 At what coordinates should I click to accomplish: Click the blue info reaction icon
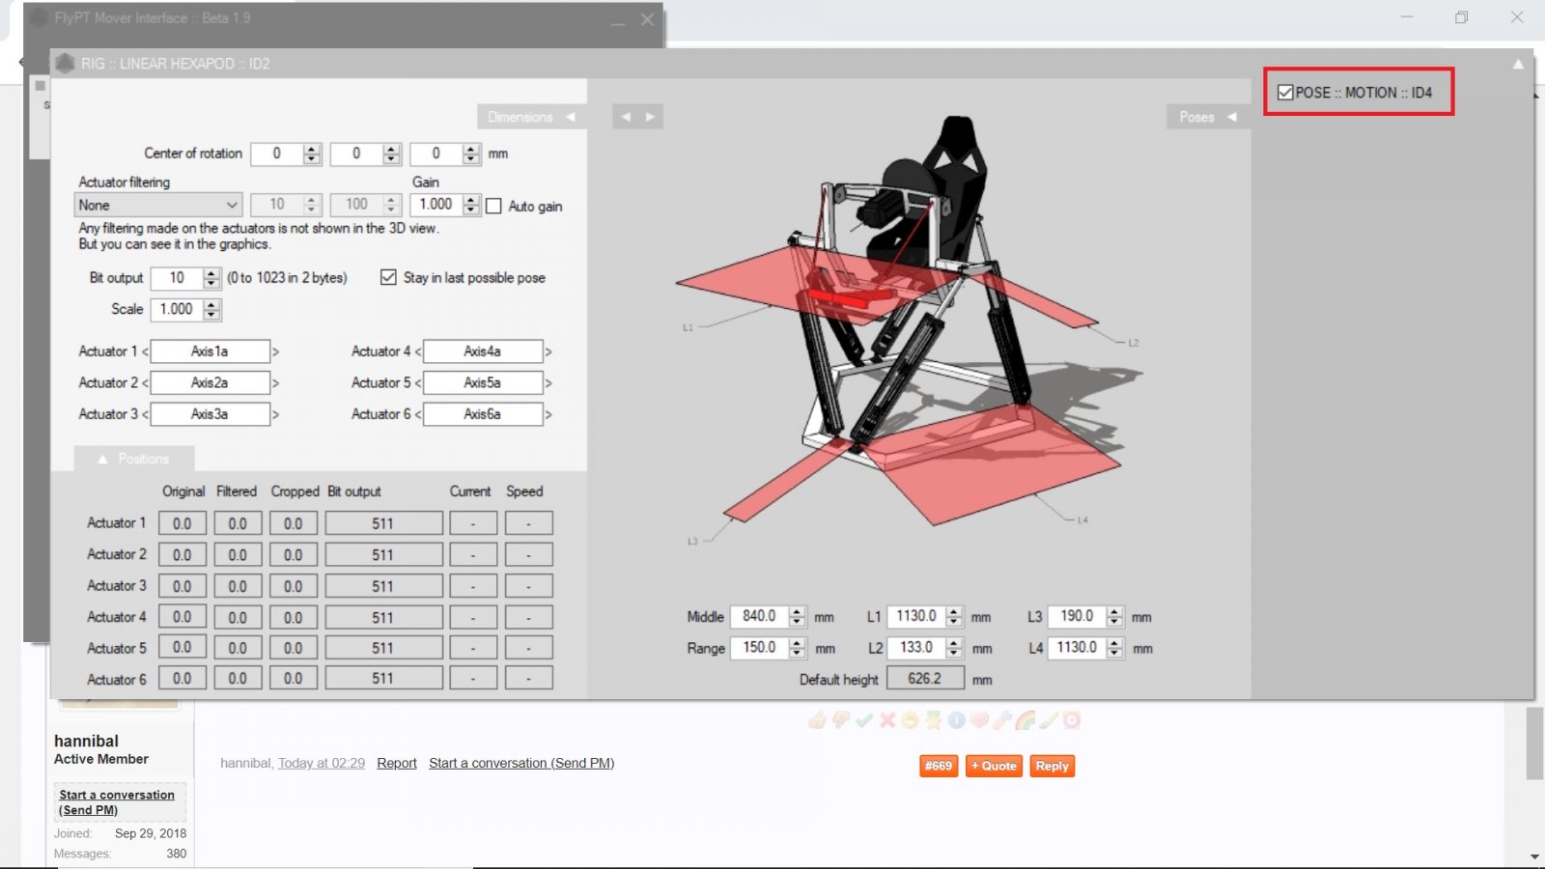click(x=956, y=720)
